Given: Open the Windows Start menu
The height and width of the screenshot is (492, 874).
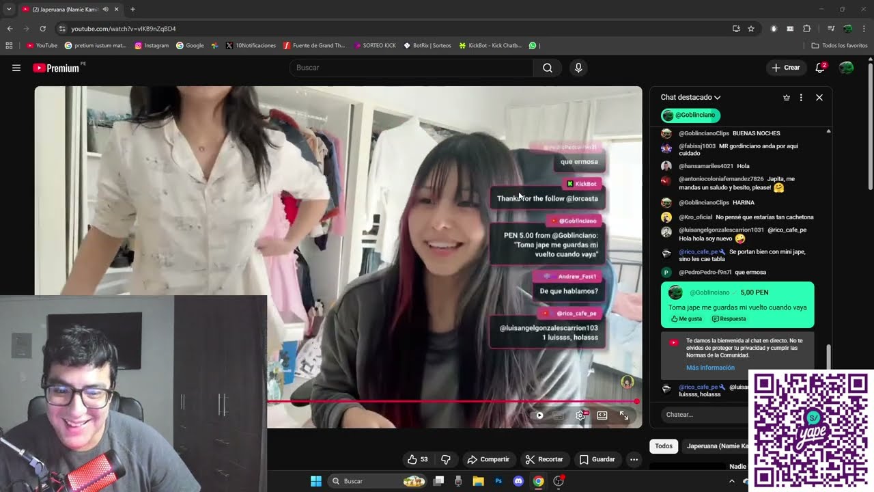Looking at the screenshot, I should (x=316, y=481).
